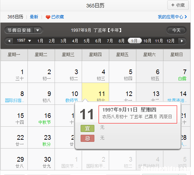The width and height of the screenshot is (194, 175).
Task: Select September 1 三十 cell
Action: 14,72
